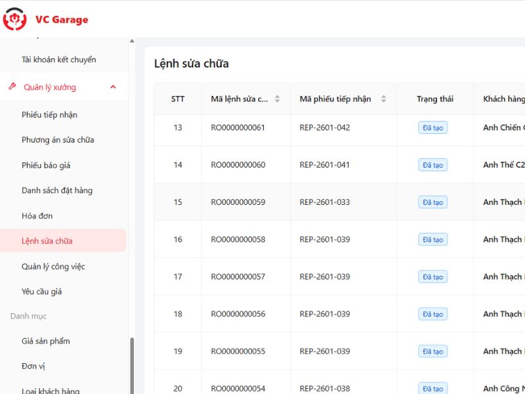Image resolution: width=525 pixels, height=394 pixels.
Task: Select the active Lệnh sửa chữa menu item
Action: (x=47, y=241)
